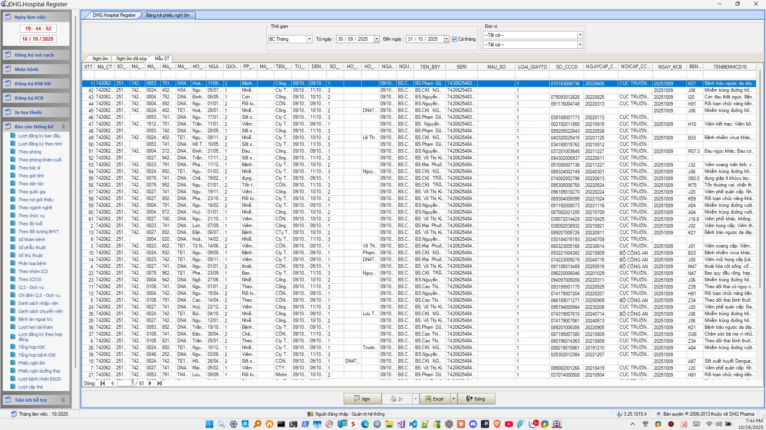
Task: Open the Phiếu nghỉ dưỡng thai report
Action: click(39, 371)
